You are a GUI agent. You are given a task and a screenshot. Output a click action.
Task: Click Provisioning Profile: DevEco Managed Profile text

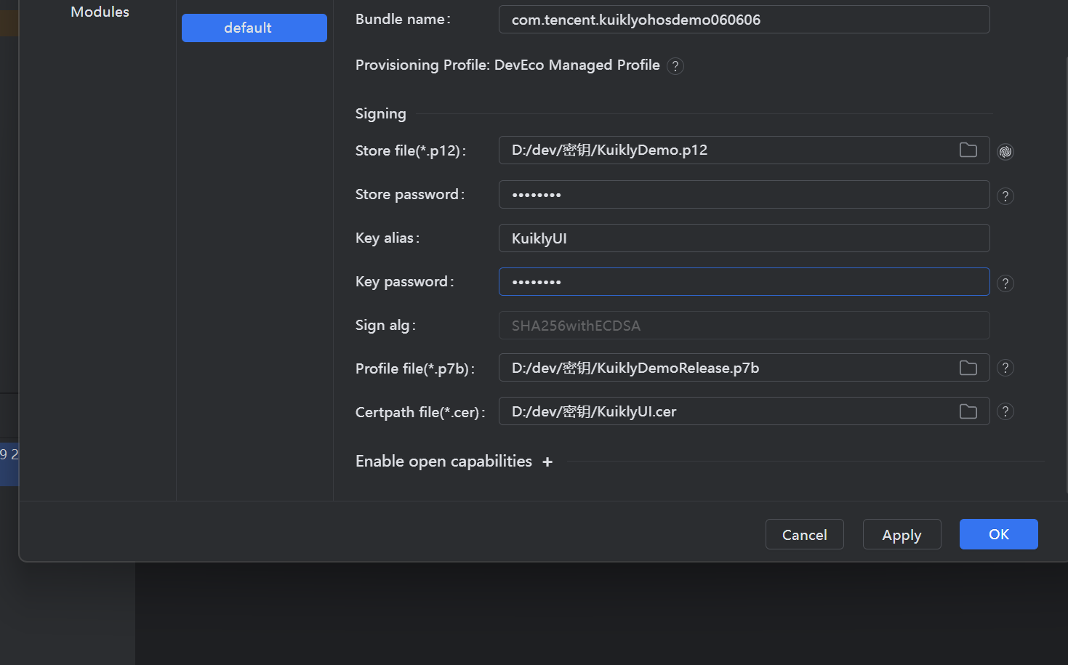(507, 65)
